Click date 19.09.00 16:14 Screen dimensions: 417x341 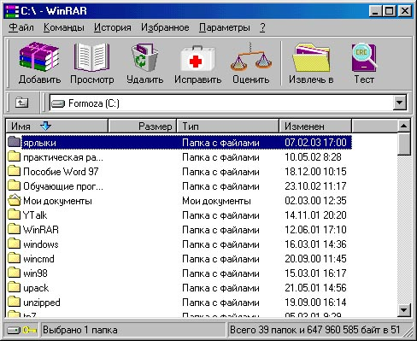[315, 303]
